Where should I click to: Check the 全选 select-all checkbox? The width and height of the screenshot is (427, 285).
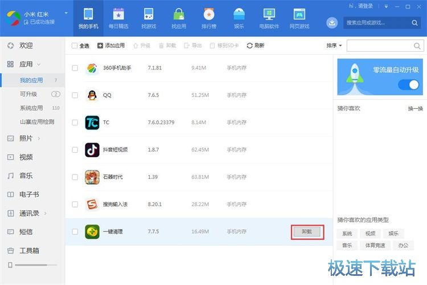75,46
